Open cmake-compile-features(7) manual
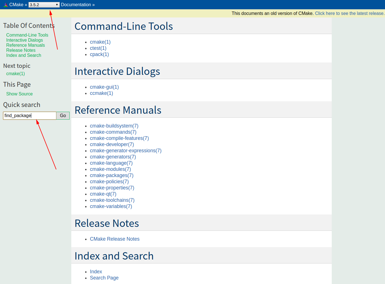 click(120, 138)
